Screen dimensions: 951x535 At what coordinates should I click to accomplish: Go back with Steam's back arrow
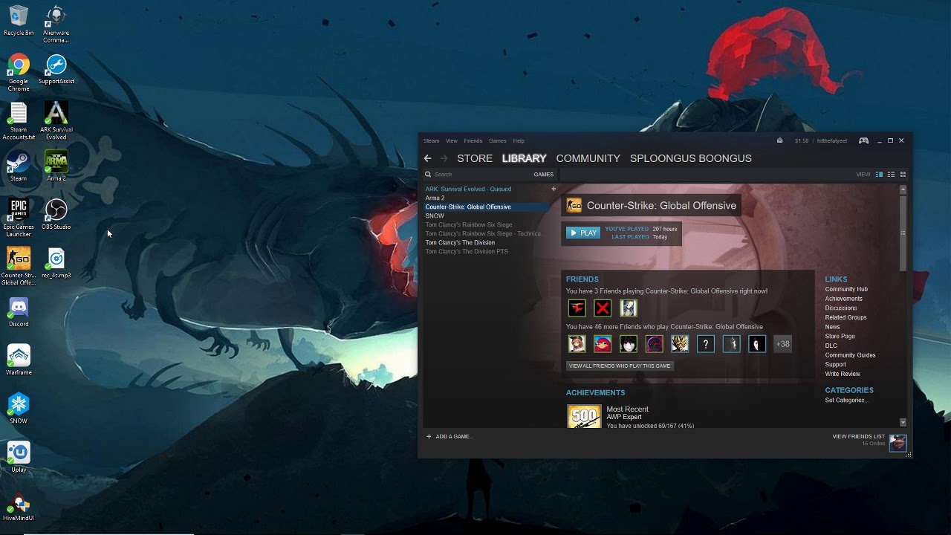coord(427,158)
